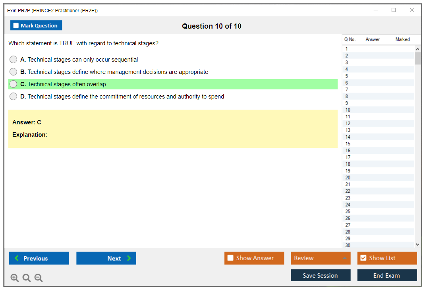Click the zoom out magnifier icon

pos(39,278)
